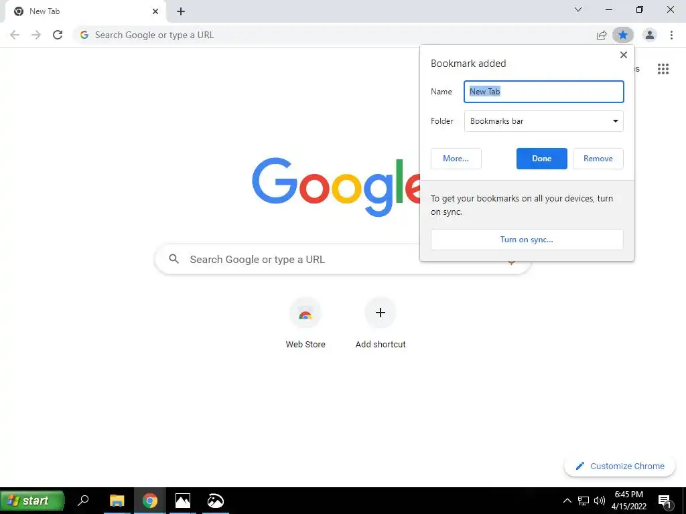This screenshot has width=686, height=514.
Task: Click the More... button
Action: [x=456, y=159]
